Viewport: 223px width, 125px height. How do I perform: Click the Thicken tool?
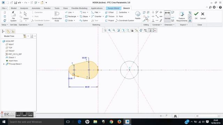coord(110,17)
